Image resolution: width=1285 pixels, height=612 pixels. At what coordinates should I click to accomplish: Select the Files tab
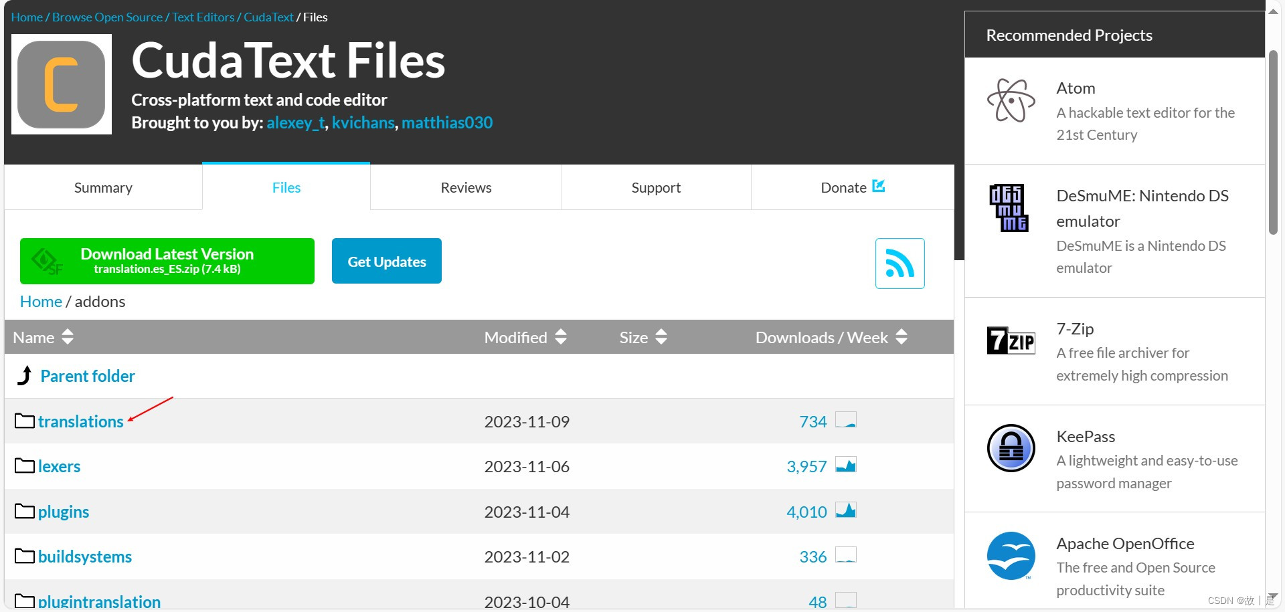(x=286, y=187)
